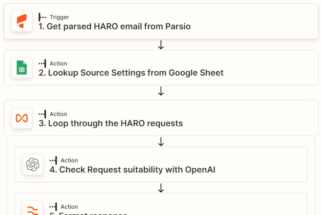Click the arrow between steps 2 and 3

tap(161, 91)
